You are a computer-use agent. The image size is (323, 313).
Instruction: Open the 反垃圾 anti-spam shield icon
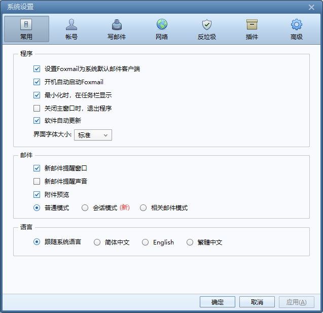[x=206, y=24]
